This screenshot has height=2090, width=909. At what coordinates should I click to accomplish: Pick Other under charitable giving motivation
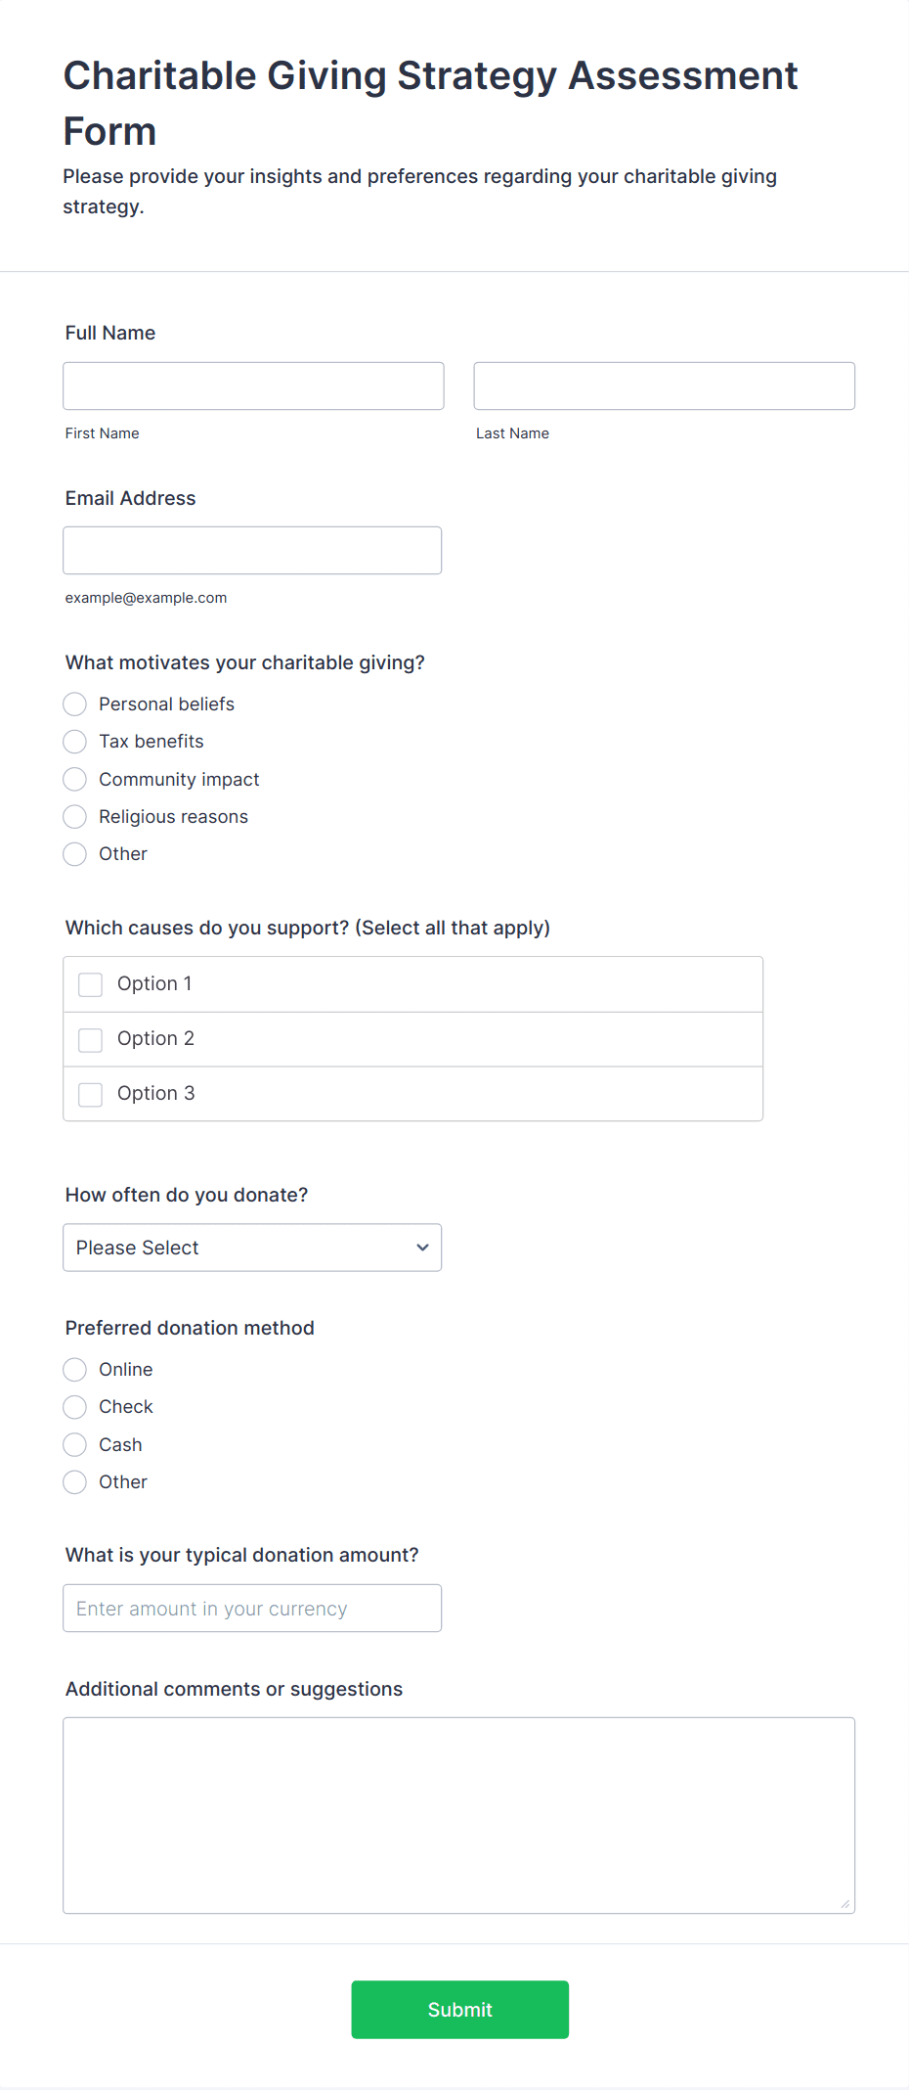74,854
